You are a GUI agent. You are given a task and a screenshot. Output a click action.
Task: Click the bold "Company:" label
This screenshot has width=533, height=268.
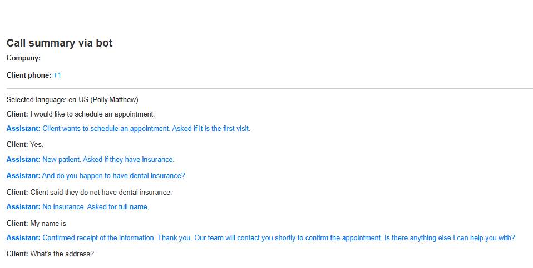click(23, 58)
